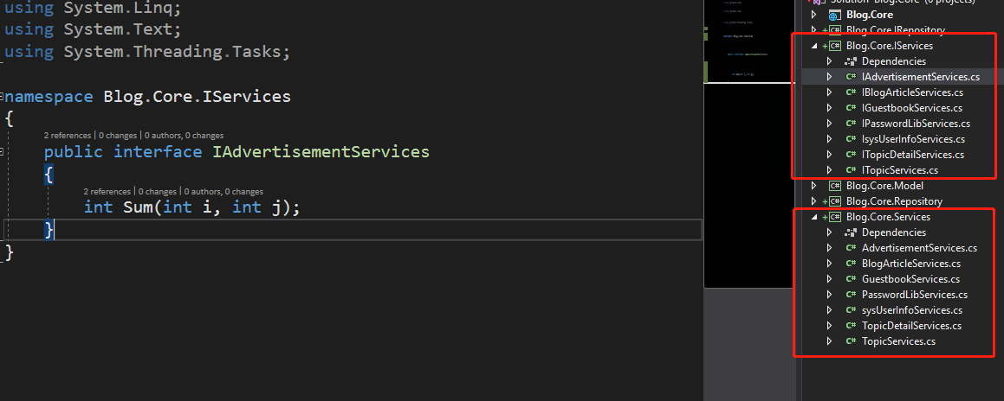The width and height of the screenshot is (1004, 401).
Task: Click the C# icon beside IBlogArticleServices.cs
Action: pos(851,92)
